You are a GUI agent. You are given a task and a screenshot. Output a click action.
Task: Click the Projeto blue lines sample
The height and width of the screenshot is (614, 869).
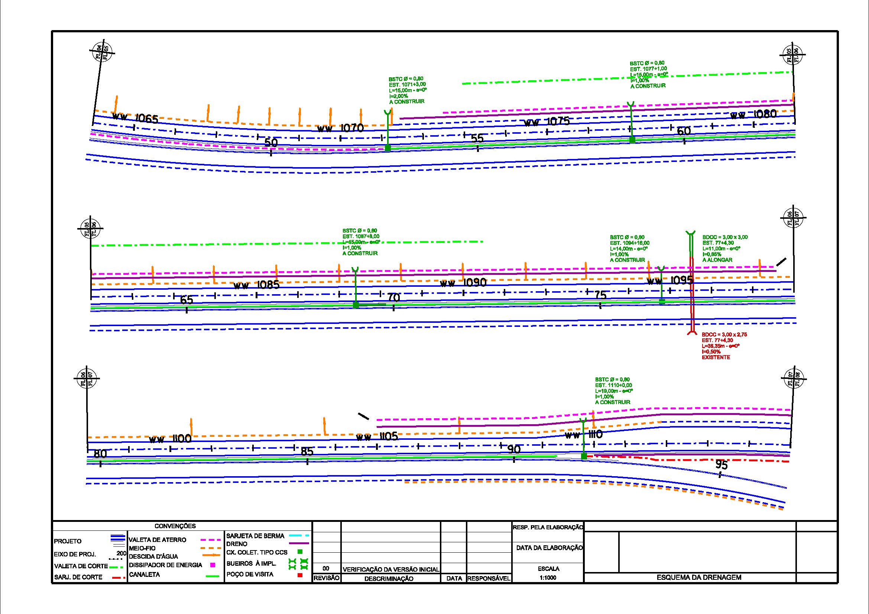tap(118, 541)
